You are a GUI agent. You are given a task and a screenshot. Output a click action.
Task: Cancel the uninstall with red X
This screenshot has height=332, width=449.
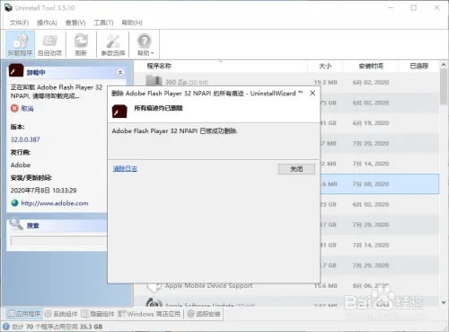[14, 108]
